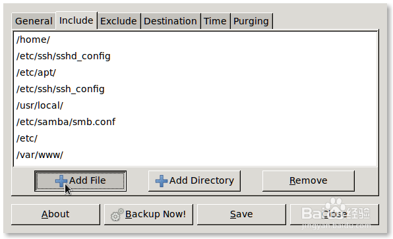This screenshot has width=393, height=239.
Task: Open the Exclude tab
Action: (119, 21)
